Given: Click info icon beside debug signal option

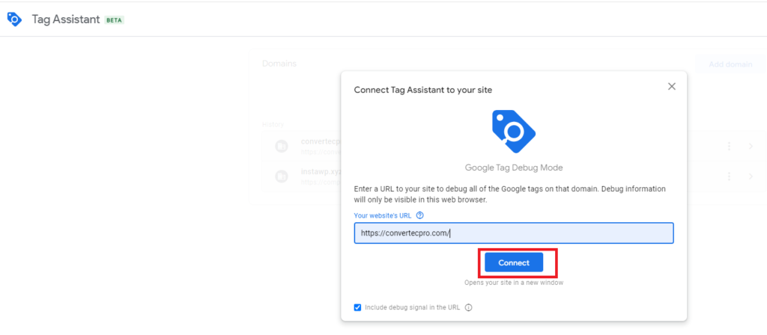Looking at the screenshot, I should (468, 307).
